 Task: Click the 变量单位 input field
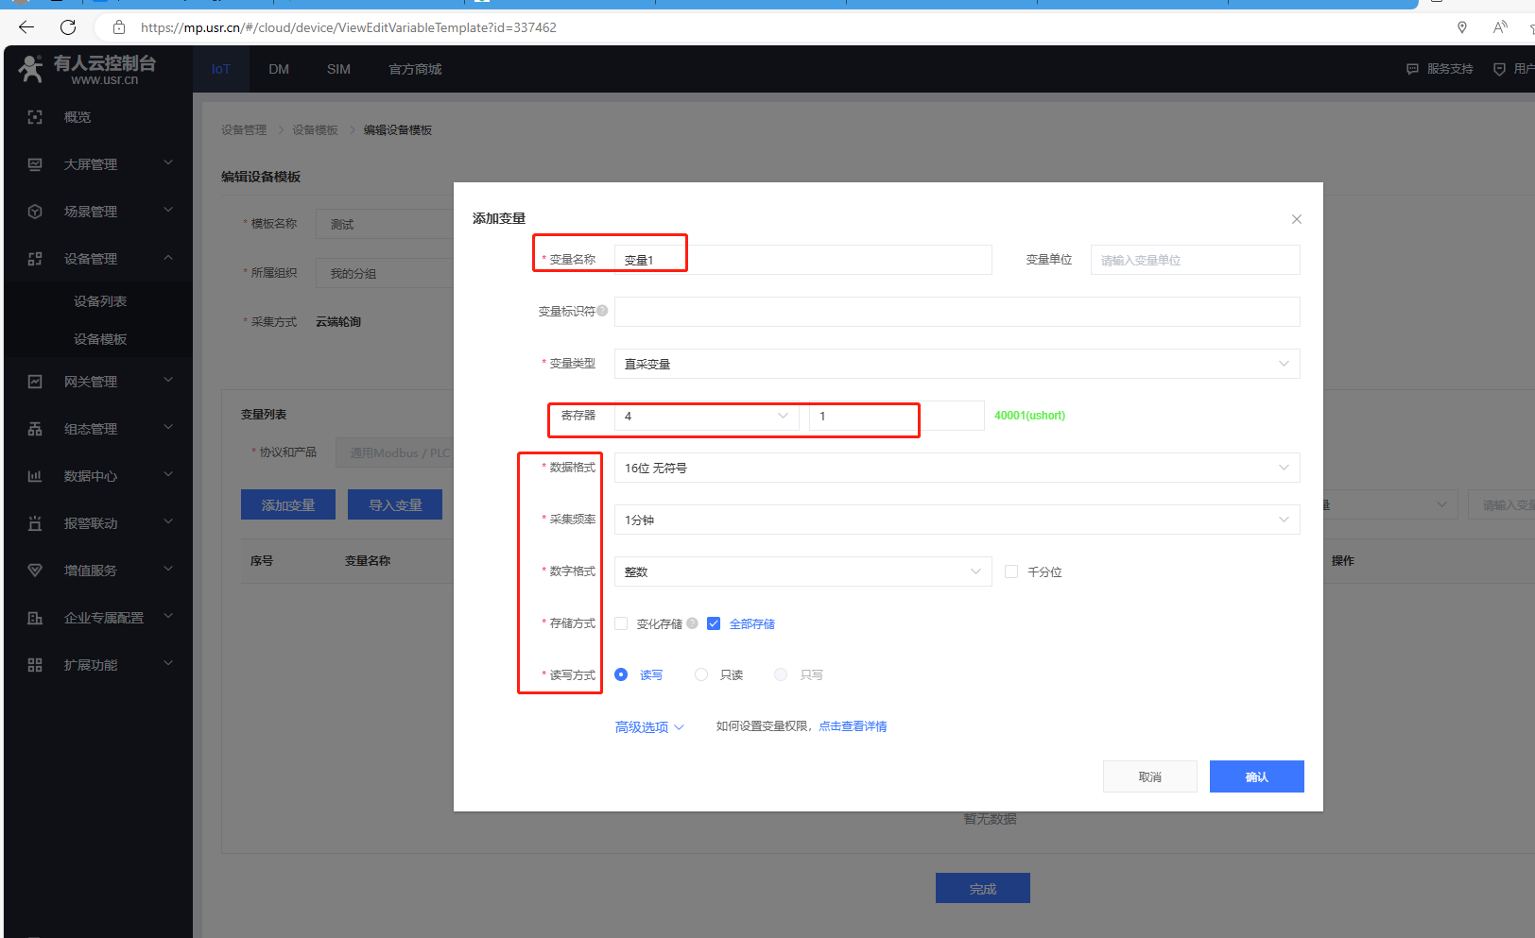(1195, 260)
